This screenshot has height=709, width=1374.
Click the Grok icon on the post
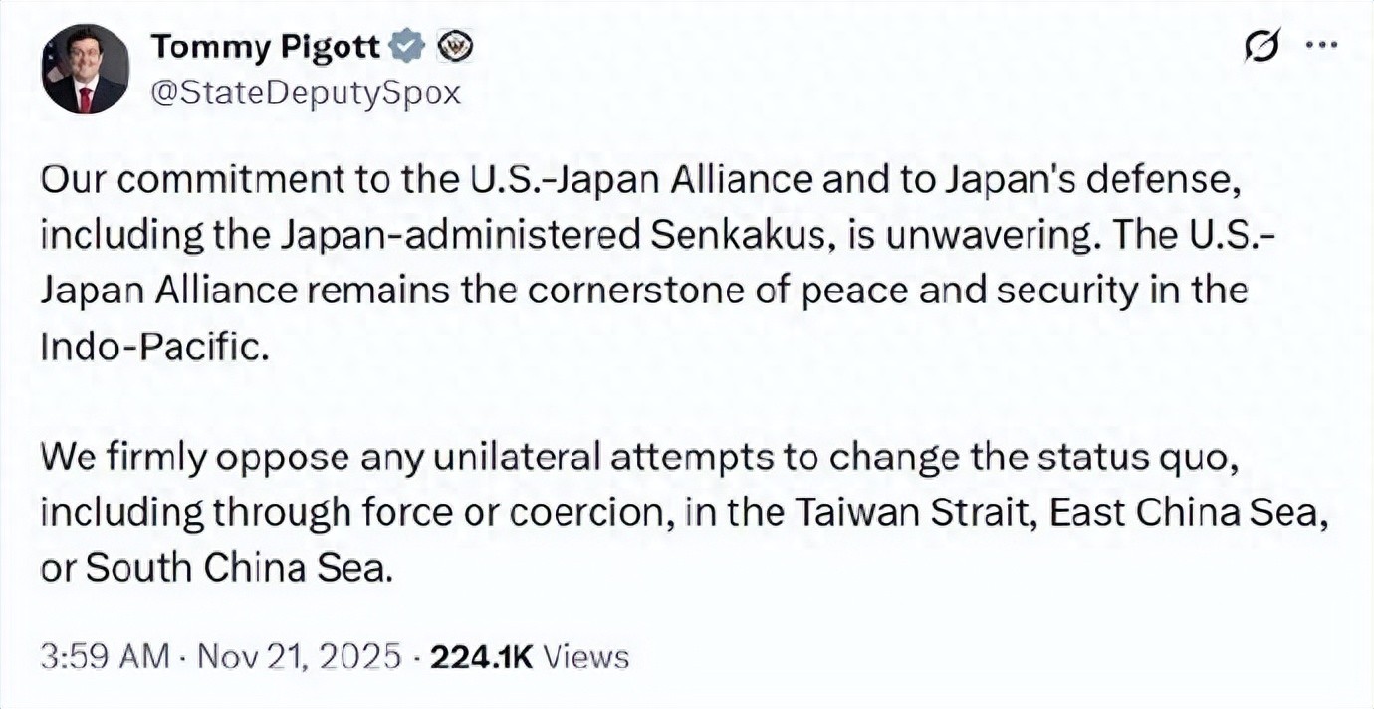point(1262,46)
